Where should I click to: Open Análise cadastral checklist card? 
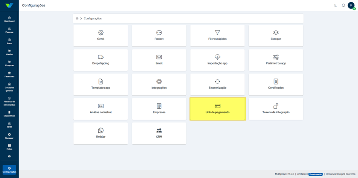tap(101, 109)
